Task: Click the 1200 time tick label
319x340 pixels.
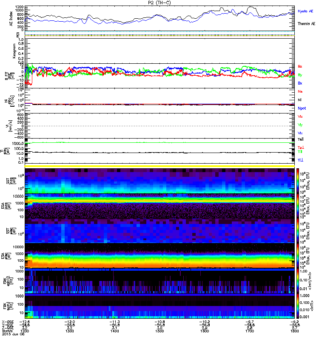Action: point(25,331)
